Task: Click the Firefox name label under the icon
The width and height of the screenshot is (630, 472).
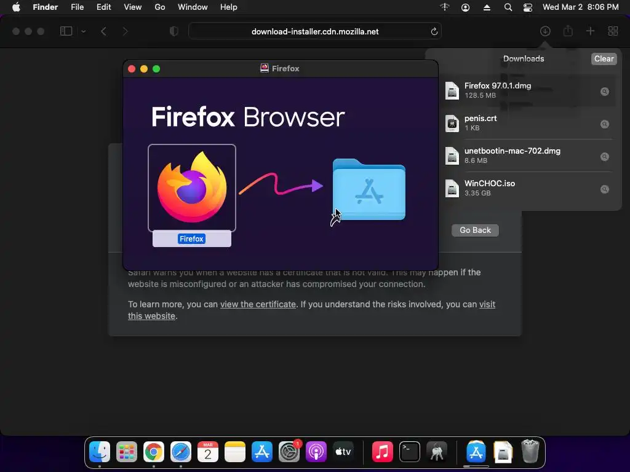Action: [192, 239]
